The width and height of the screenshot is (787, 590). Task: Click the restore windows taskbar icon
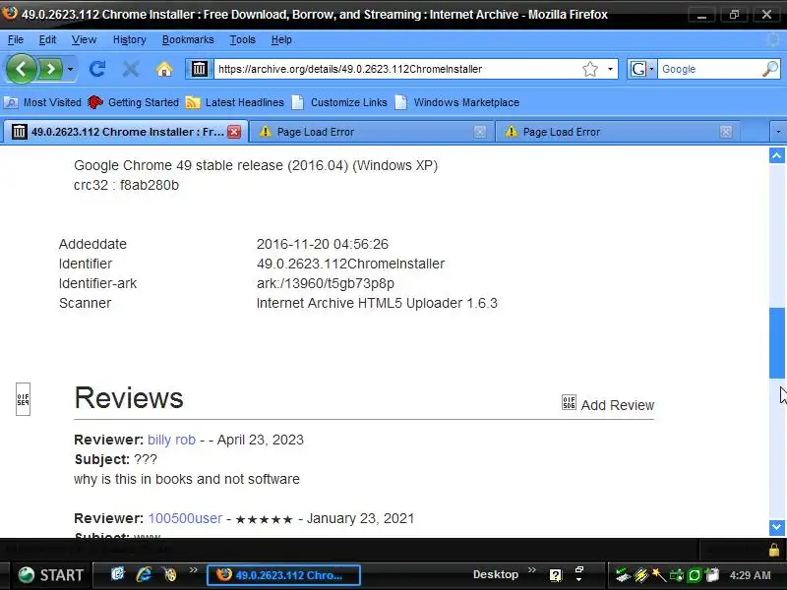579,570
